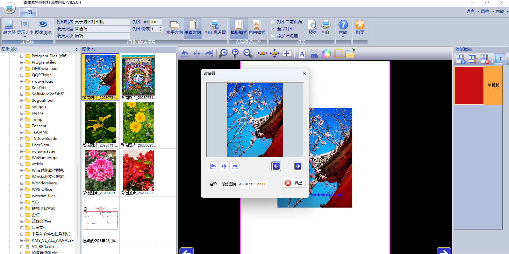Select the Temp folder in tree
The height and width of the screenshot is (254, 509).
[x=37, y=120]
